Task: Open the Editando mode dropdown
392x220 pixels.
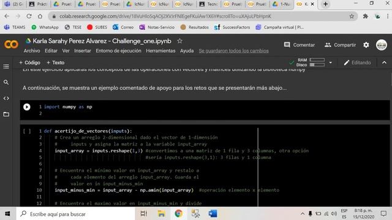Action: 357,62
